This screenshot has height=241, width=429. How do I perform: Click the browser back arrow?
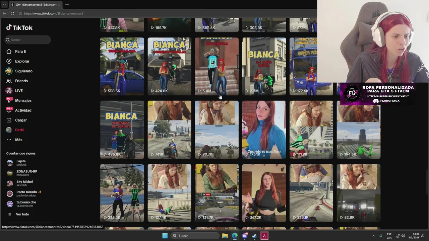point(4,13)
